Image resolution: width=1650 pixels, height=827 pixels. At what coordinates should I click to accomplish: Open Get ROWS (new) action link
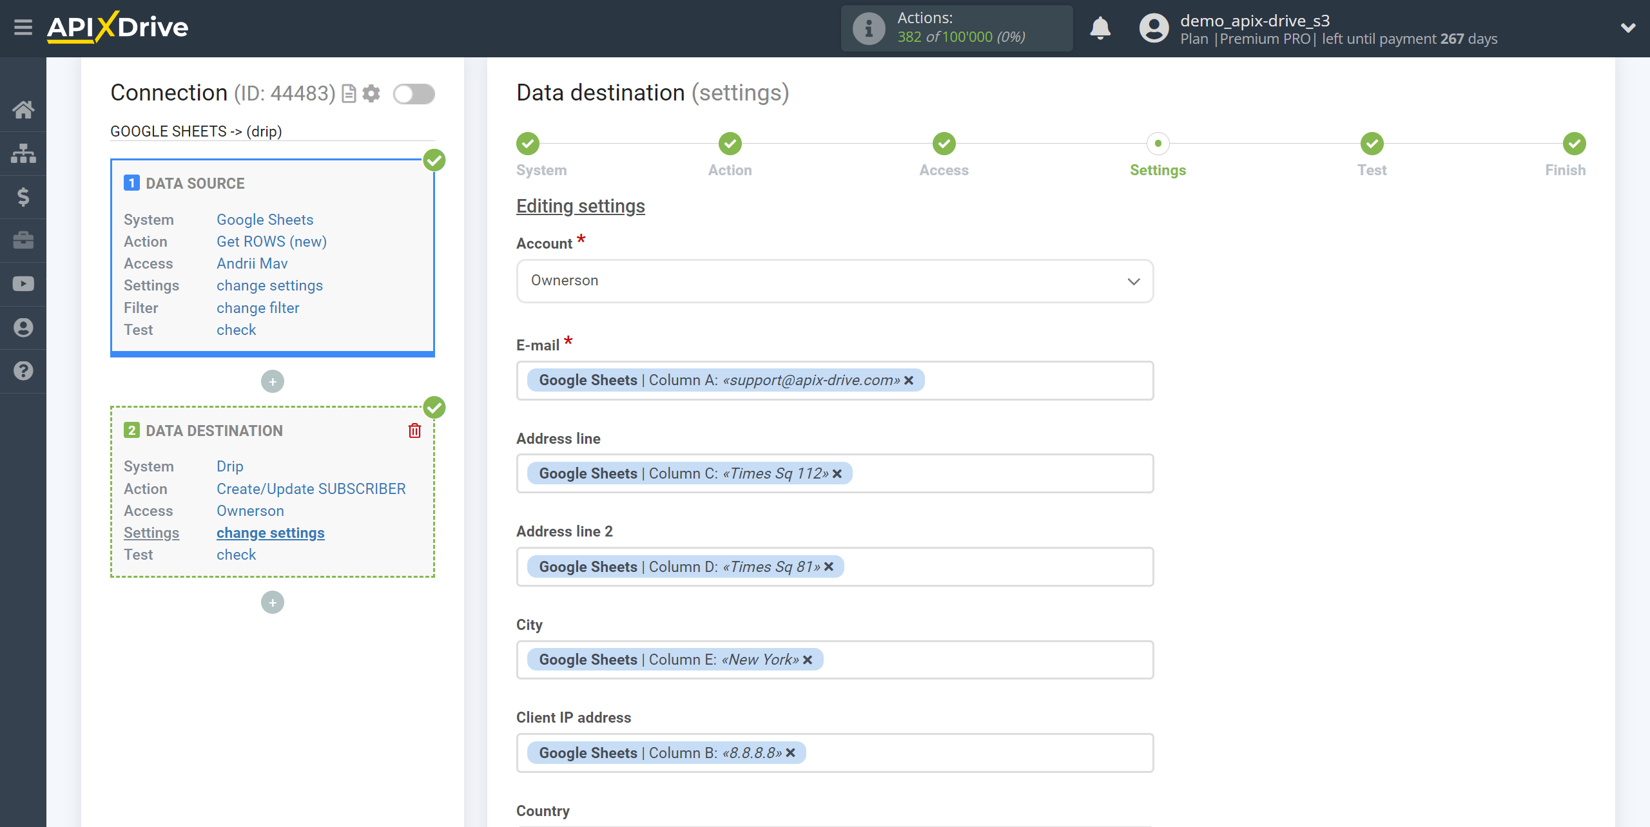click(x=271, y=242)
